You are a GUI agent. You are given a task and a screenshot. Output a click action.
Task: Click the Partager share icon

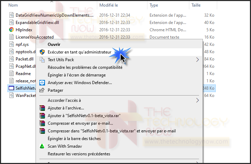[x=42, y=90]
